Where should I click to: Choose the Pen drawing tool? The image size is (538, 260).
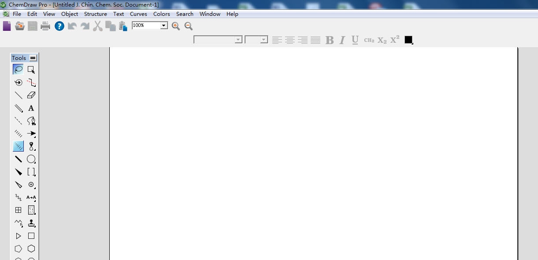31,121
